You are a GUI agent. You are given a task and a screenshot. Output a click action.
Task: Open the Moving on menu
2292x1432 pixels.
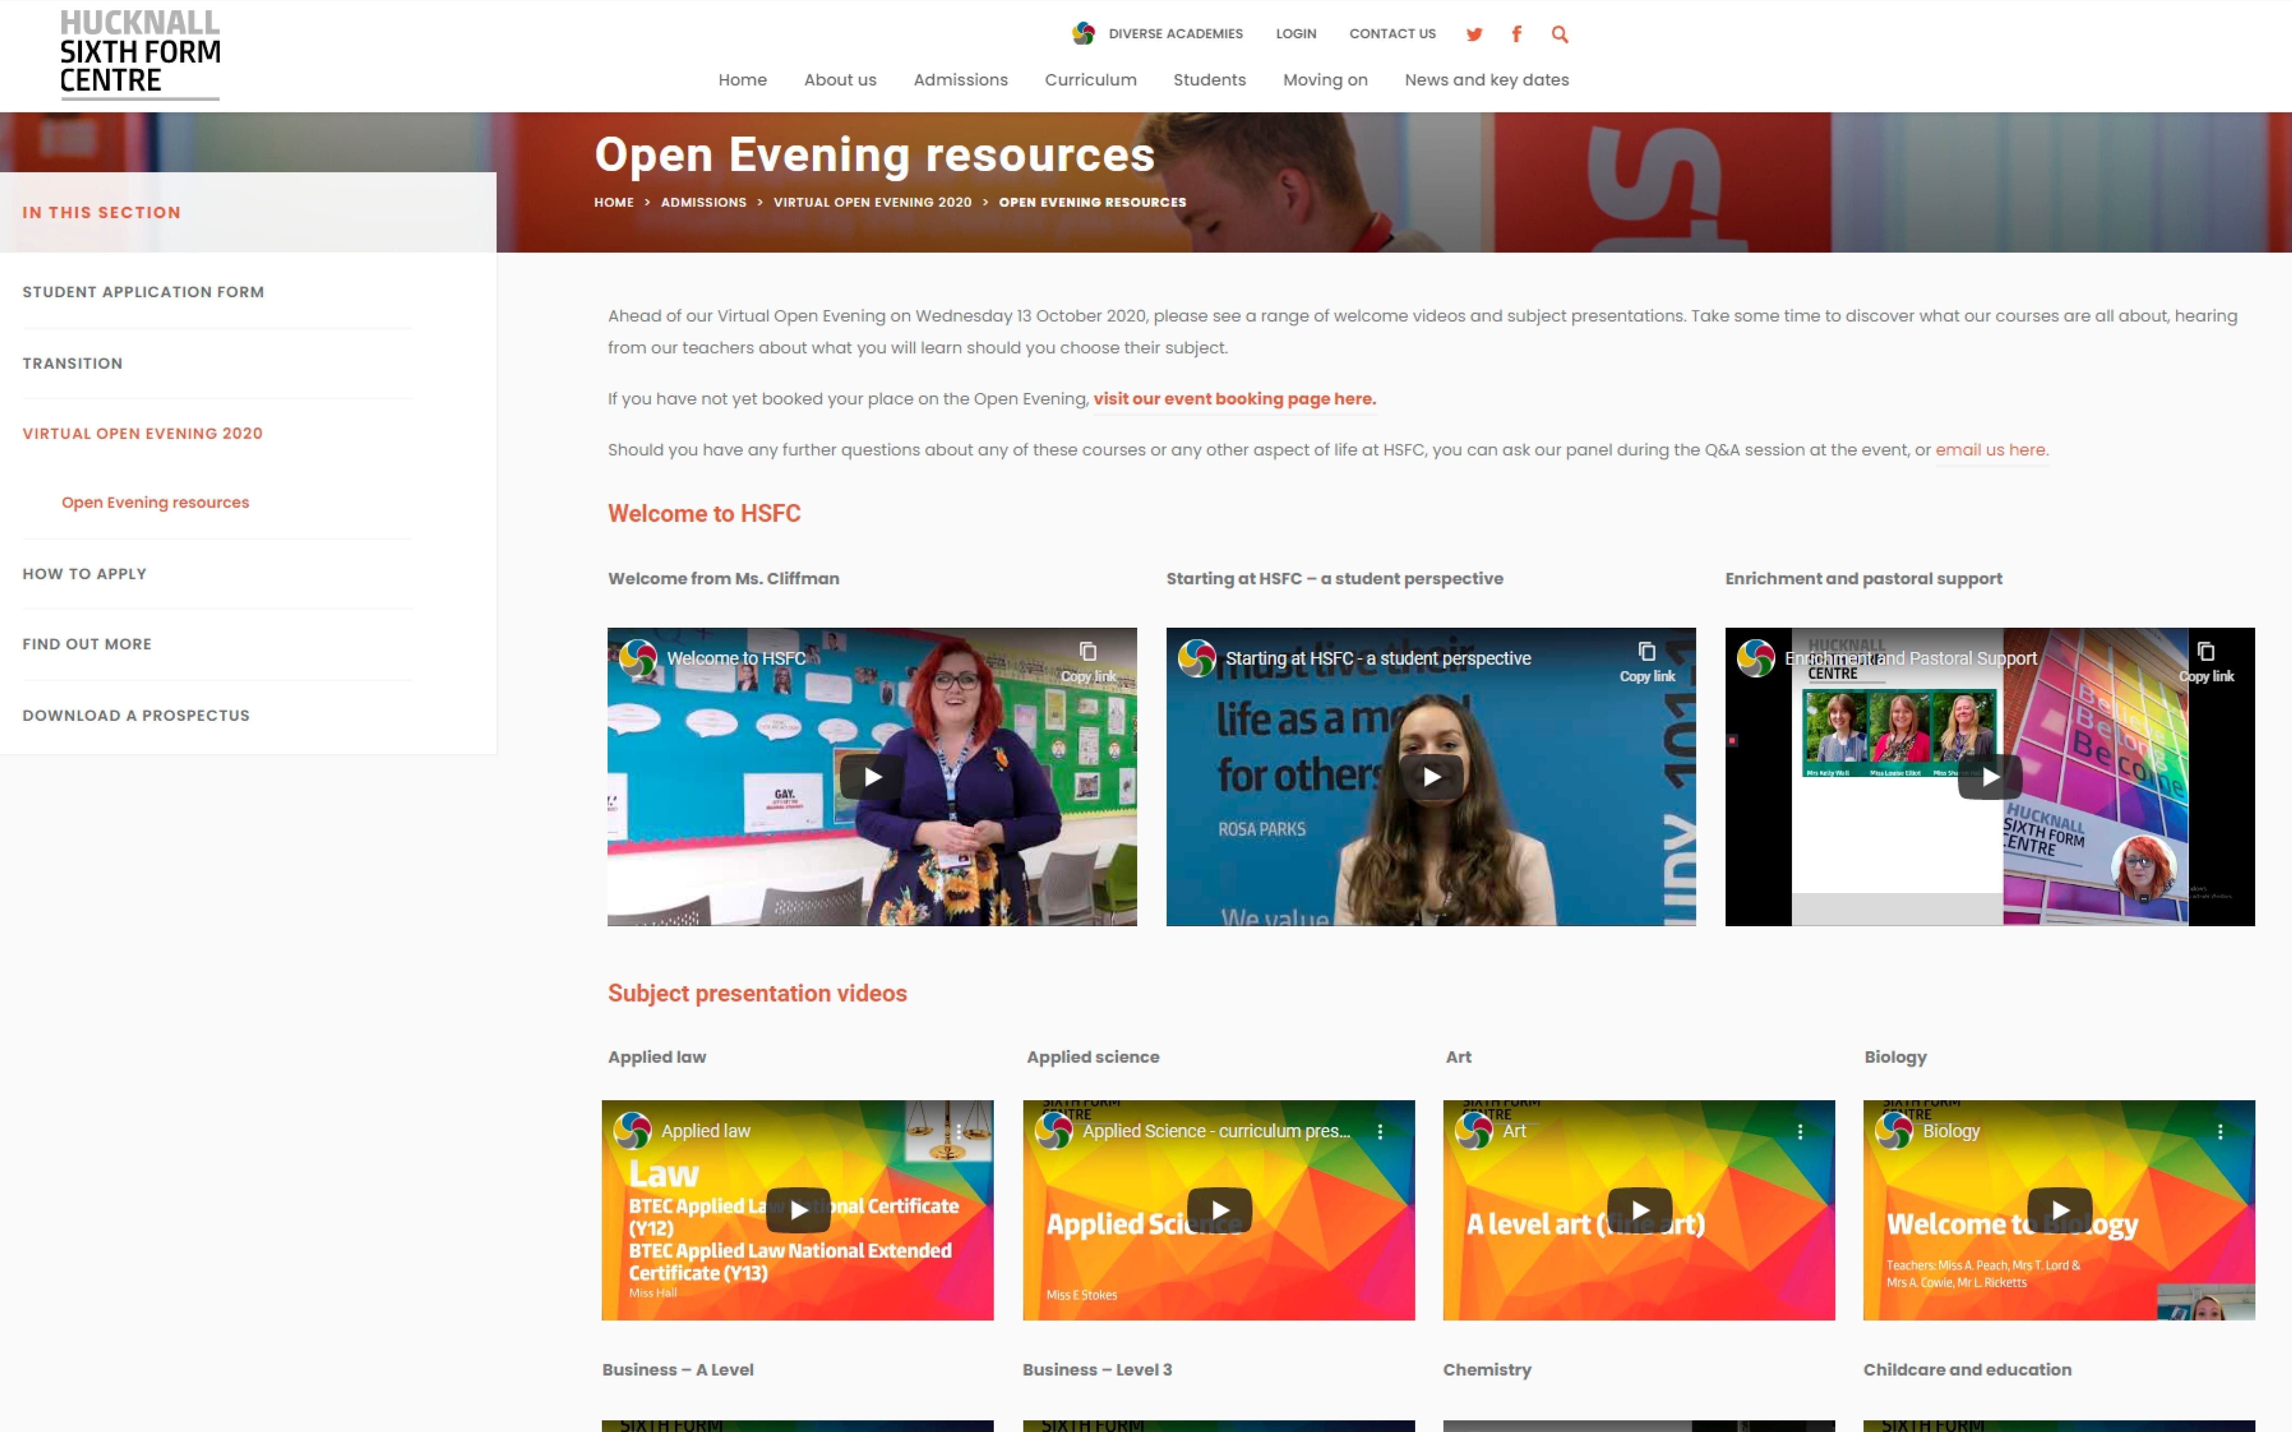pyautogui.click(x=1325, y=80)
